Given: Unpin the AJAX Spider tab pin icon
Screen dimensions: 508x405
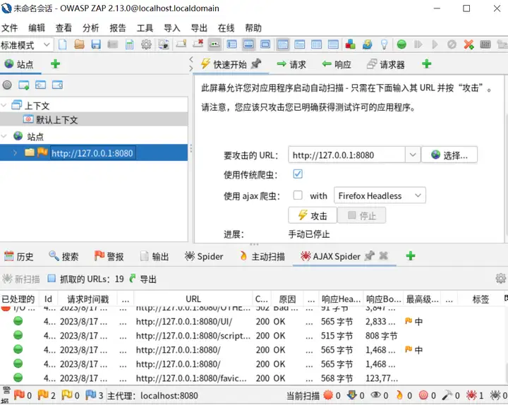Looking at the screenshot, I should (369, 255).
